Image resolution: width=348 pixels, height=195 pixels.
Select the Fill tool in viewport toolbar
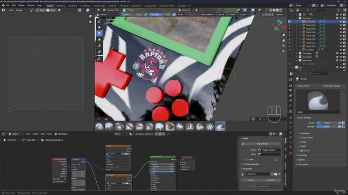pyautogui.click(x=99, y=45)
